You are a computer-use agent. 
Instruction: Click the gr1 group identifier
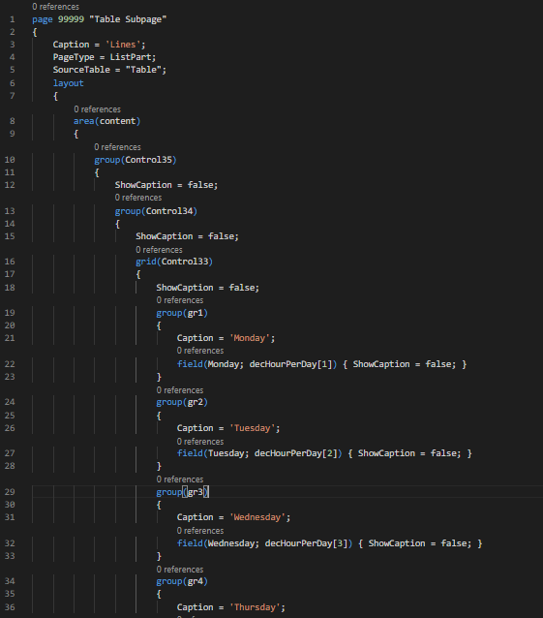pyautogui.click(x=196, y=313)
